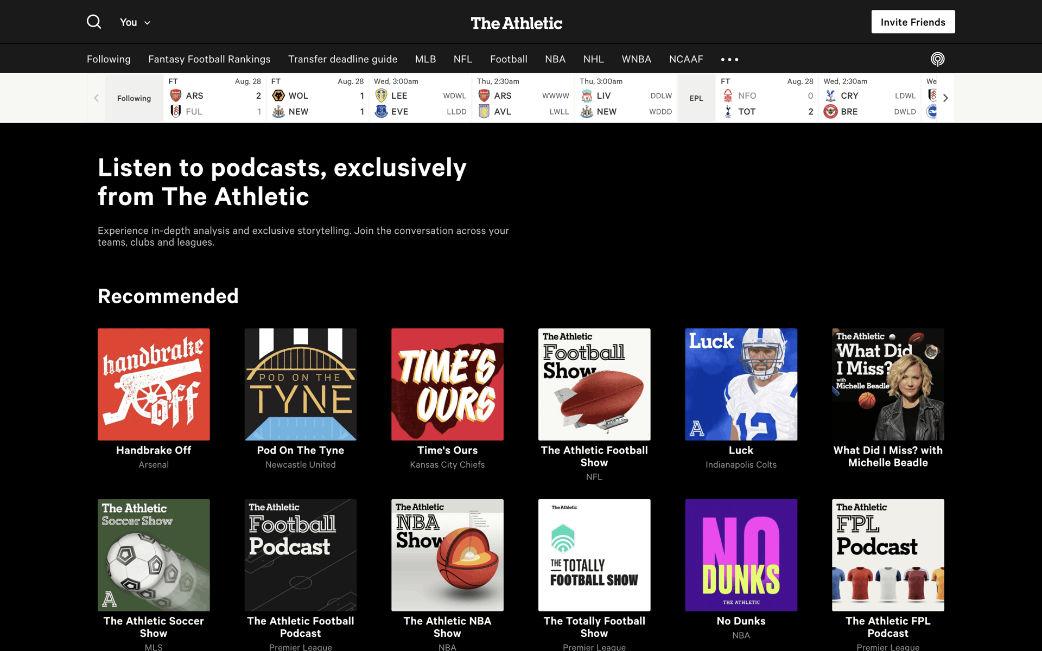
Task: Click the scoreboard next arrow
Action: (945, 98)
